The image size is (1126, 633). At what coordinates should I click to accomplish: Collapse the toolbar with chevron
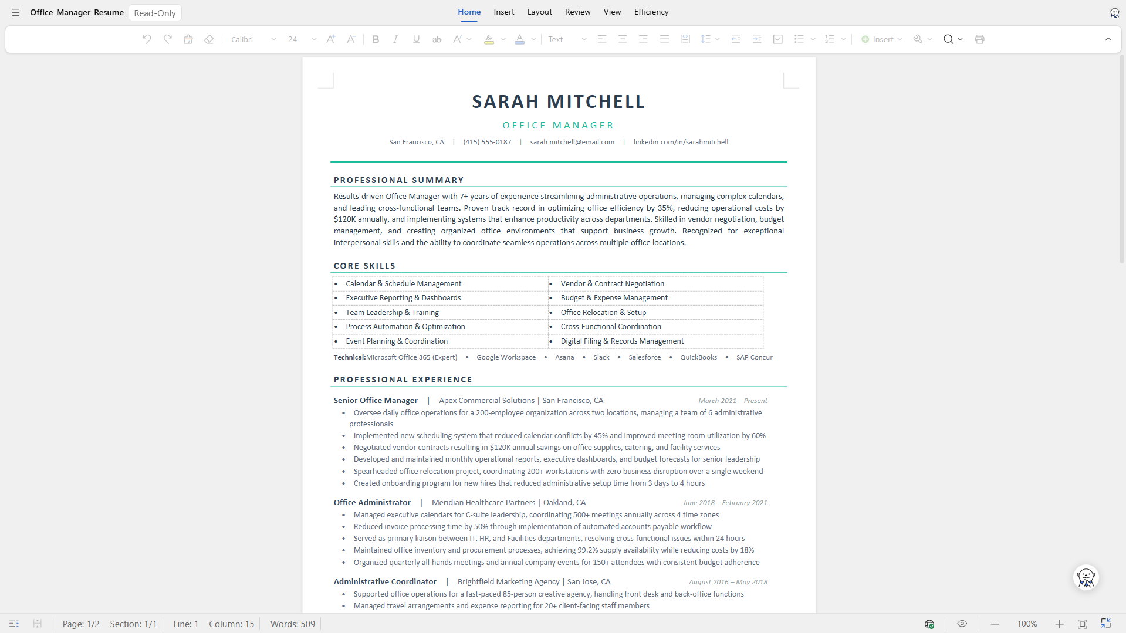(1108, 39)
